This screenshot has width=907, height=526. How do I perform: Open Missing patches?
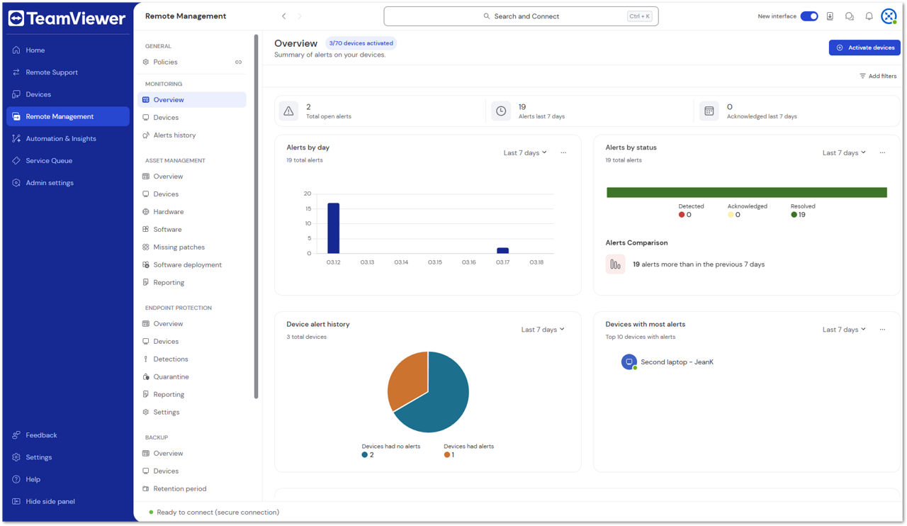coord(192,247)
